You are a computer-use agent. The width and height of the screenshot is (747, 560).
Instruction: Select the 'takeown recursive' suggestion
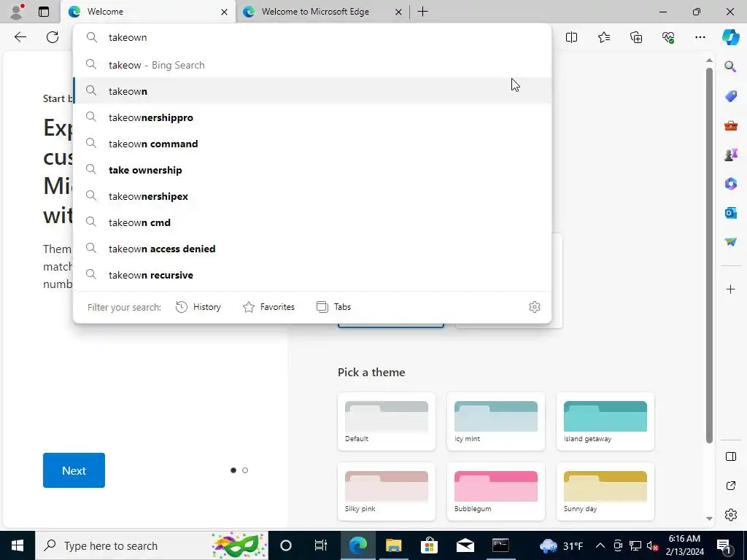click(312, 275)
